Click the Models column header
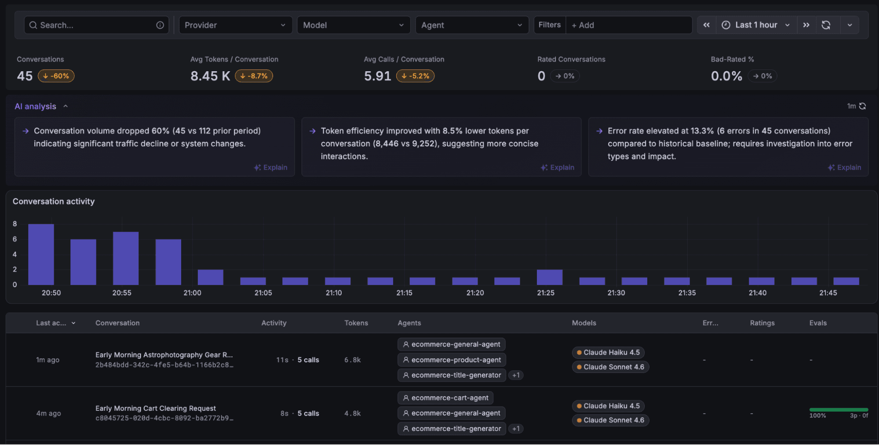879x445 pixels. click(x=584, y=323)
